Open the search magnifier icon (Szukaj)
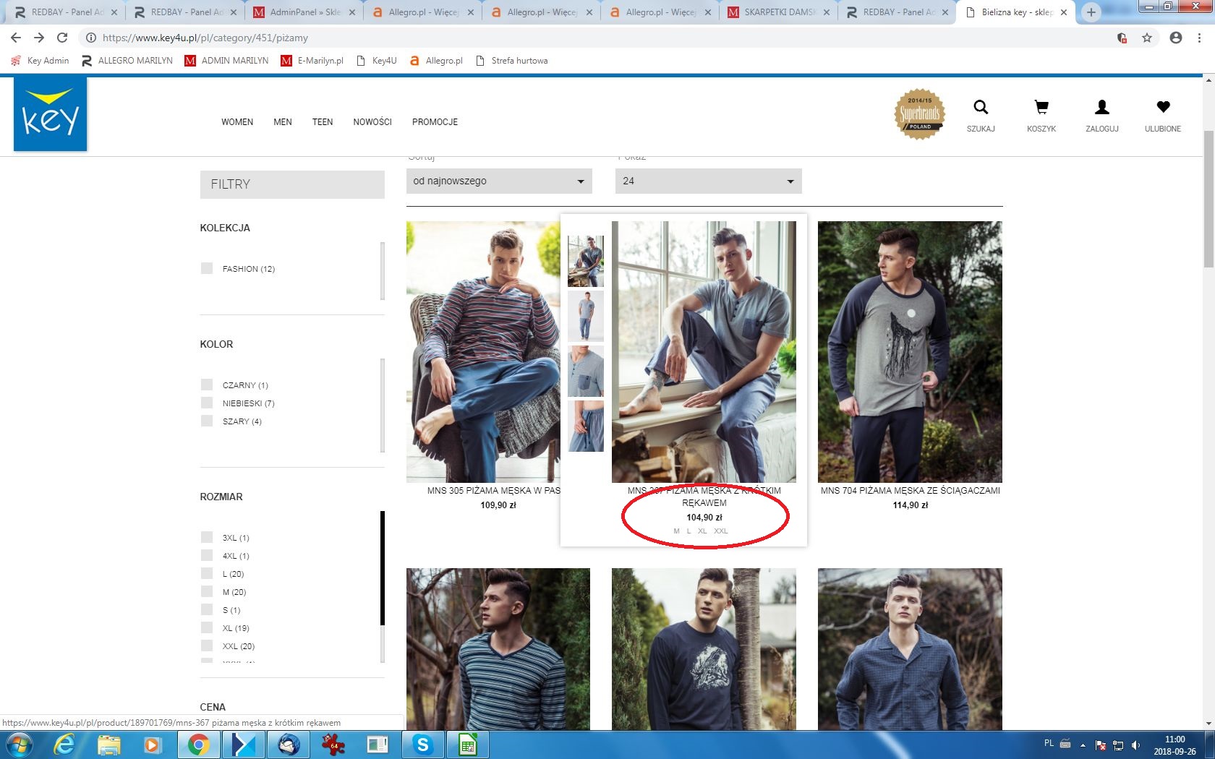1215x759 pixels. [981, 108]
